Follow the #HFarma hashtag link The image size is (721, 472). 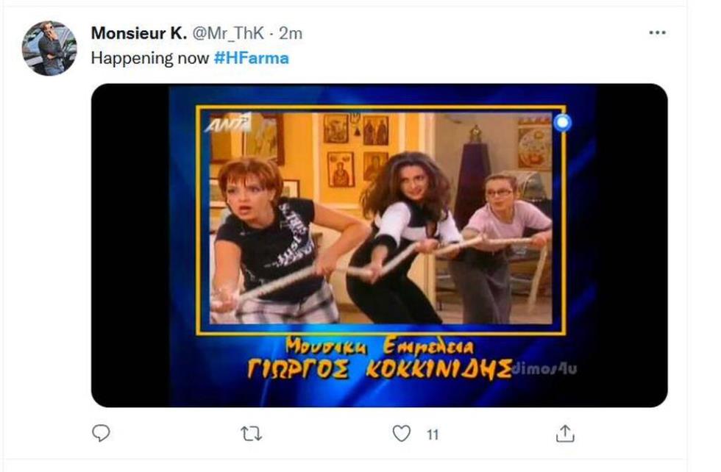252,58
